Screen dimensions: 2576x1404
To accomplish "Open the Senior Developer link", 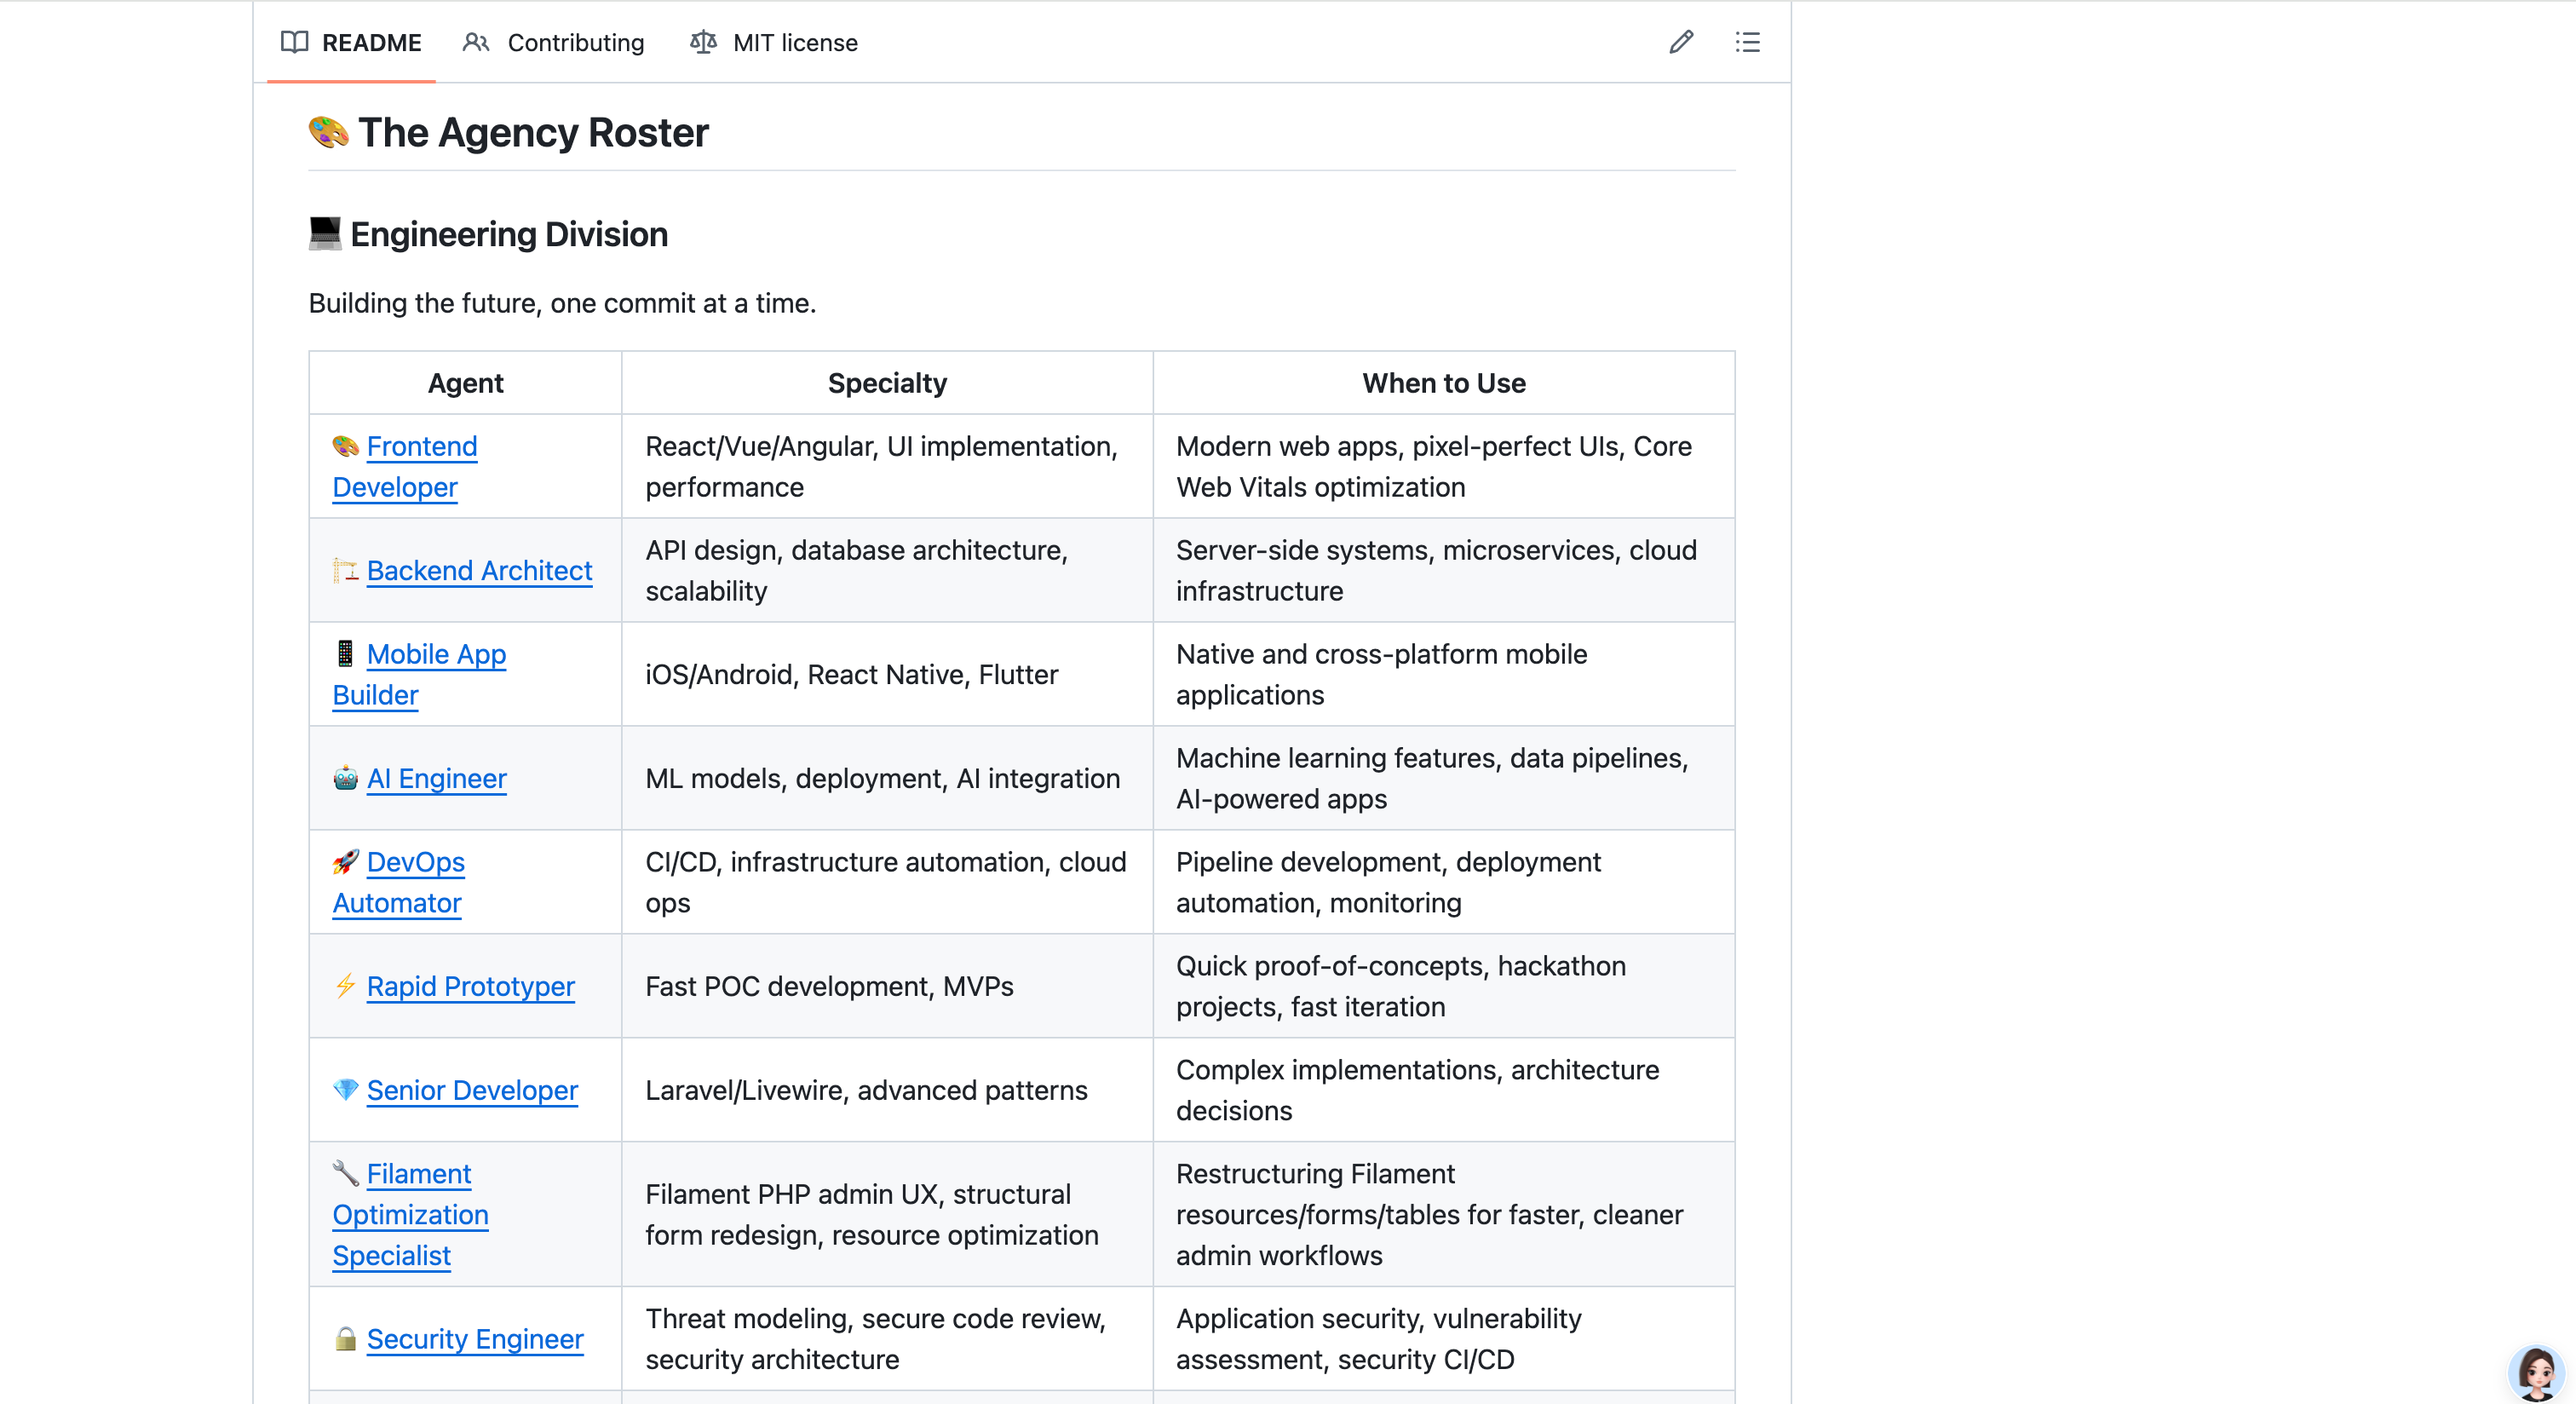I will [x=472, y=1090].
